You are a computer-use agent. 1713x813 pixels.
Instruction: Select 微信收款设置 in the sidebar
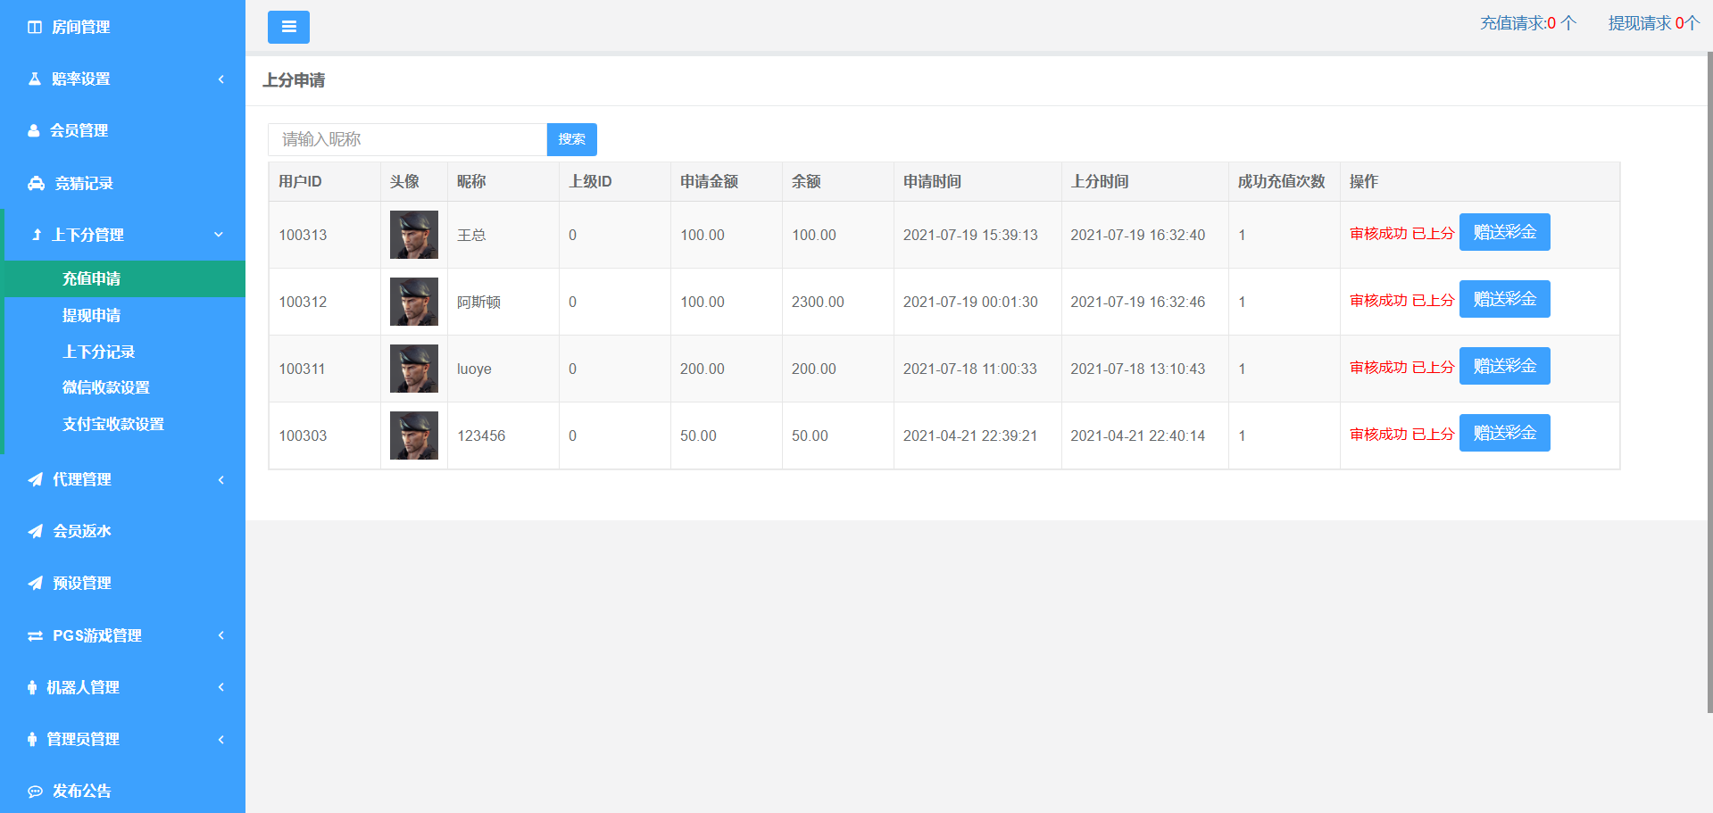105,387
